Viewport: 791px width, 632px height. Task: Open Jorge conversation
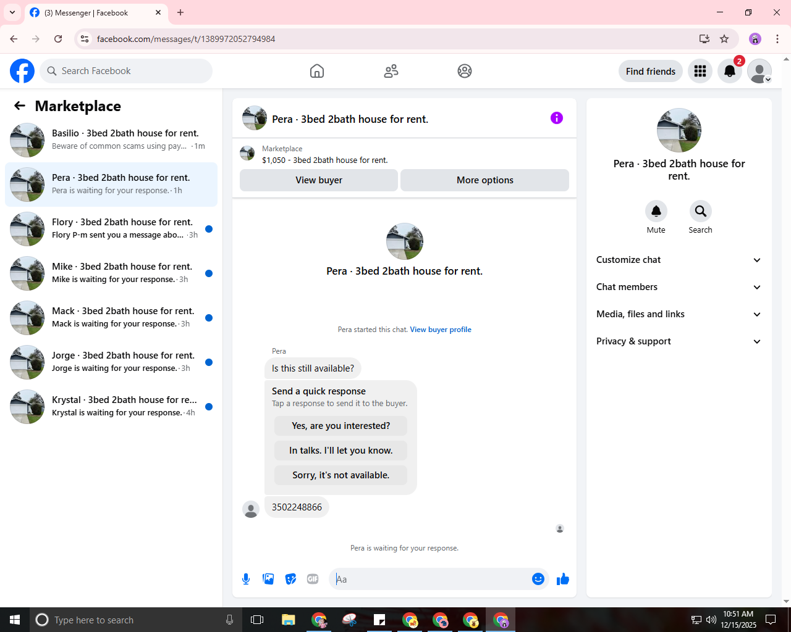pos(111,362)
